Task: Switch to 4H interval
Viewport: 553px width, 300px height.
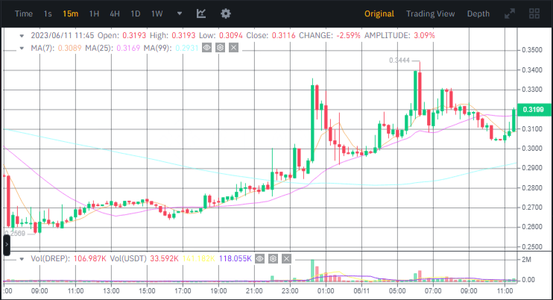Action: point(115,13)
